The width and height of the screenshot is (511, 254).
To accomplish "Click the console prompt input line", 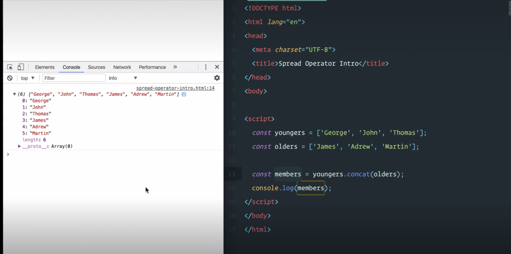I will coord(114,154).
